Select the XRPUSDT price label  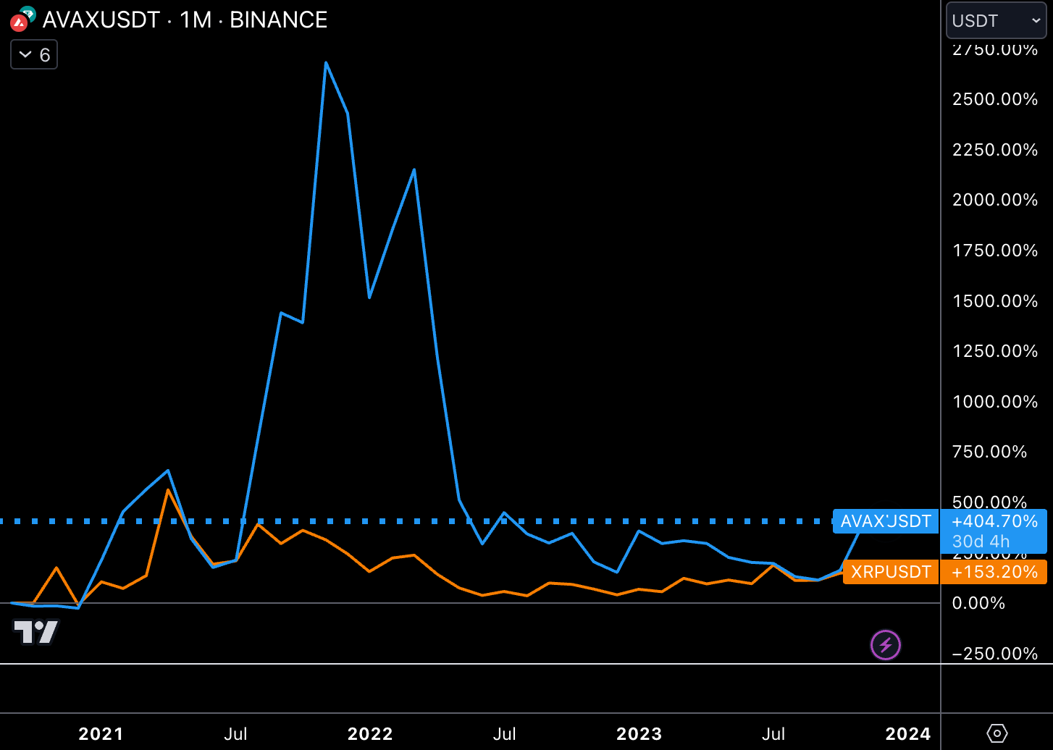point(891,572)
